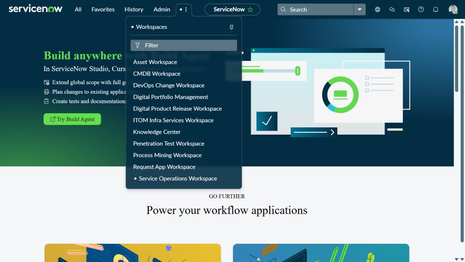Launch Process Mining Workspace
The image size is (465, 262).
pyautogui.click(x=167, y=155)
